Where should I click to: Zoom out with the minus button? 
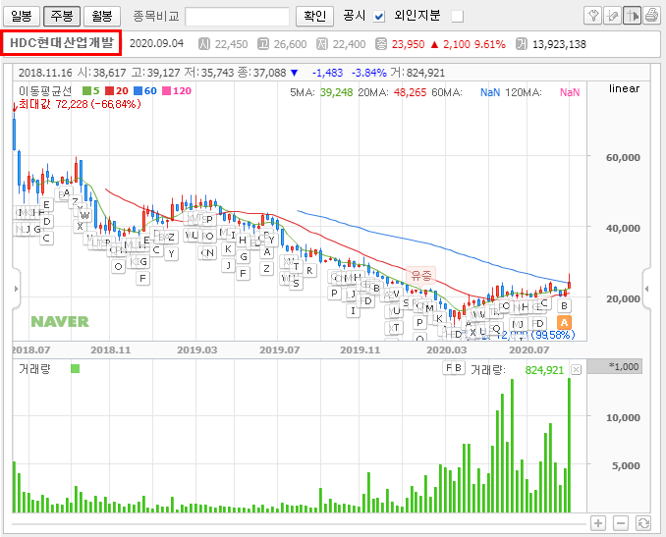point(621,523)
